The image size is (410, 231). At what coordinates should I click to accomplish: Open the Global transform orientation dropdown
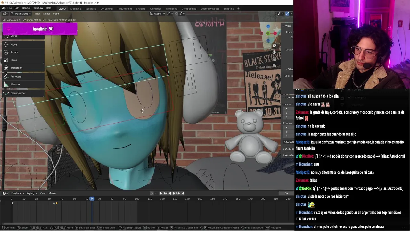157,14
